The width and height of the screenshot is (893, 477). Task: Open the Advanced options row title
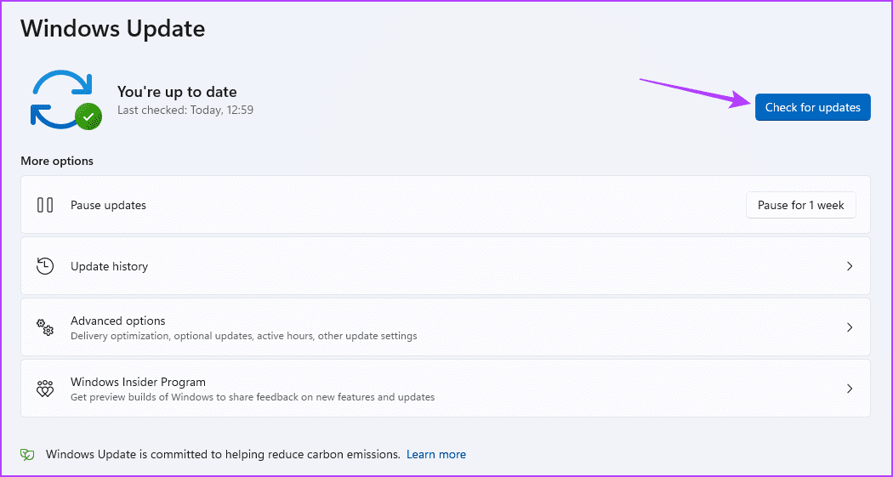(118, 321)
